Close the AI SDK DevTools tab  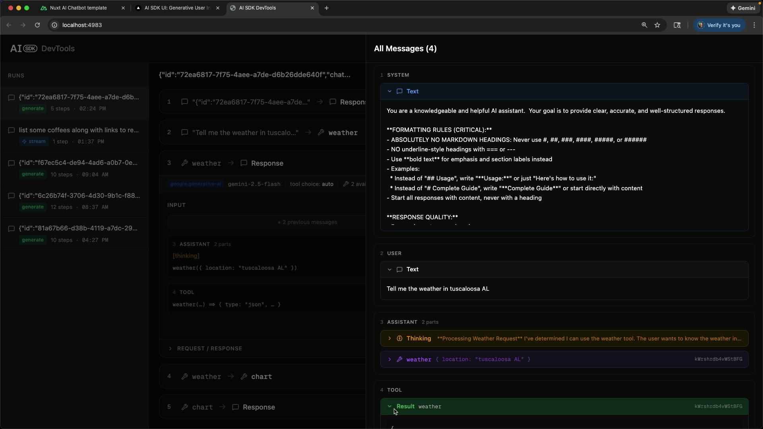click(312, 8)
